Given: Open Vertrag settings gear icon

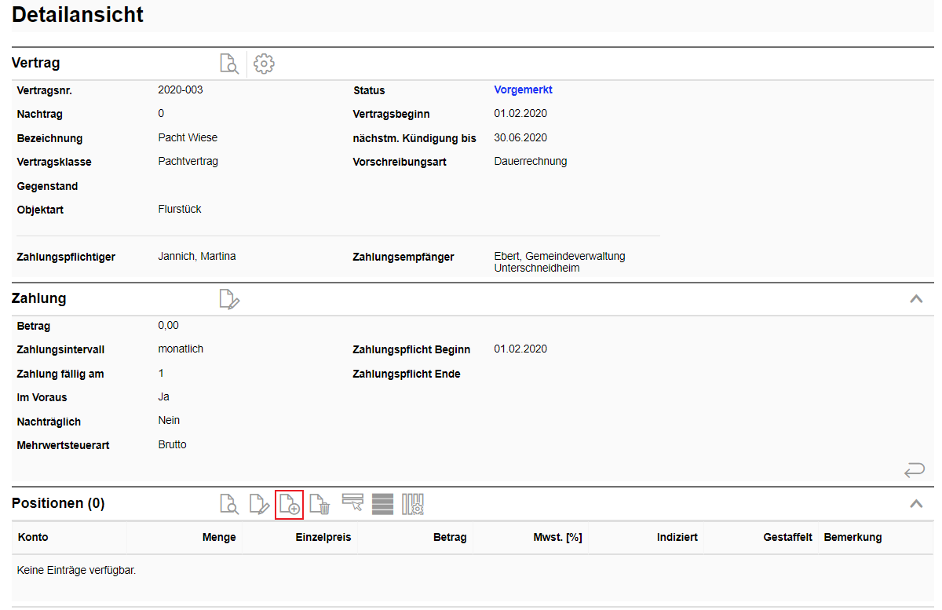Looking at the screenshot, I should (264, 64).
